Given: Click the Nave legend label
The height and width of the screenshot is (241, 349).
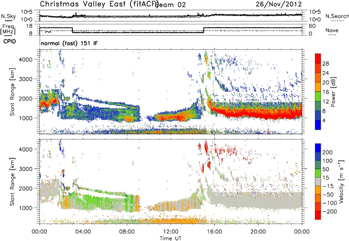Looking at the screenshot, I should click(x=332, y=30).
